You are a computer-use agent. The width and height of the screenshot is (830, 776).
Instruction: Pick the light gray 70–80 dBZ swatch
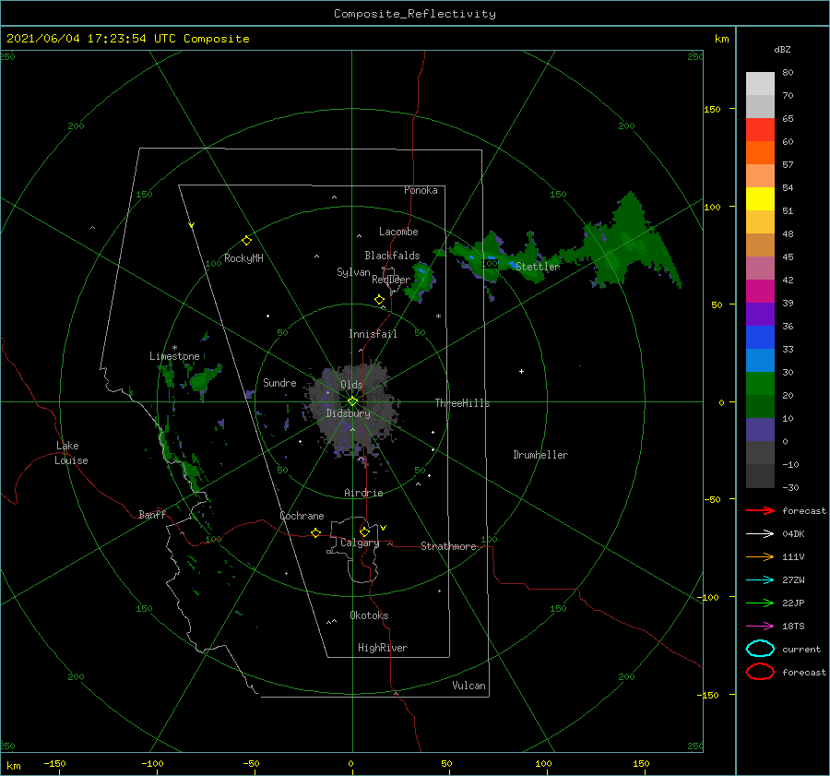760,84
